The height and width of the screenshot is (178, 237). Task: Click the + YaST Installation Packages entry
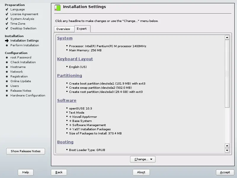[x=90, y=129]
